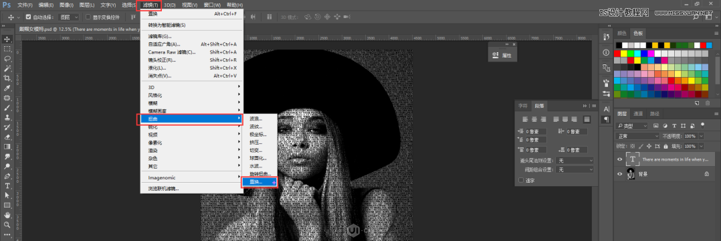Open the Info panel icon in dock
This screenshot has height=241, width=721.
click(605, 52)
